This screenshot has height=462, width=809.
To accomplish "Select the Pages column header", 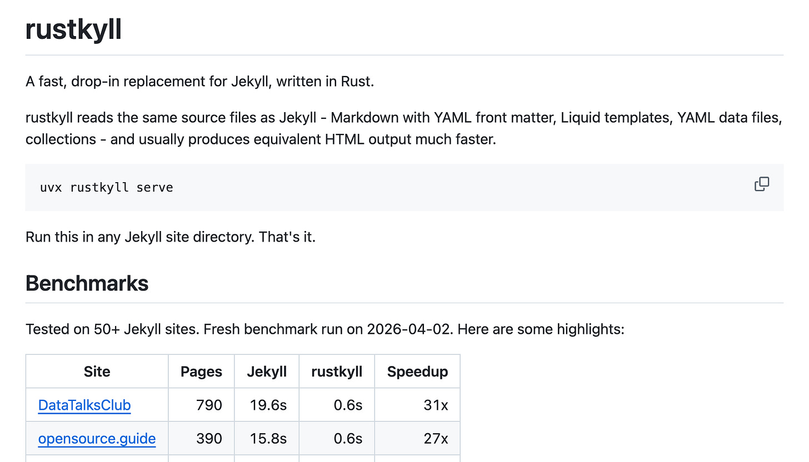I will coord(201,371).
